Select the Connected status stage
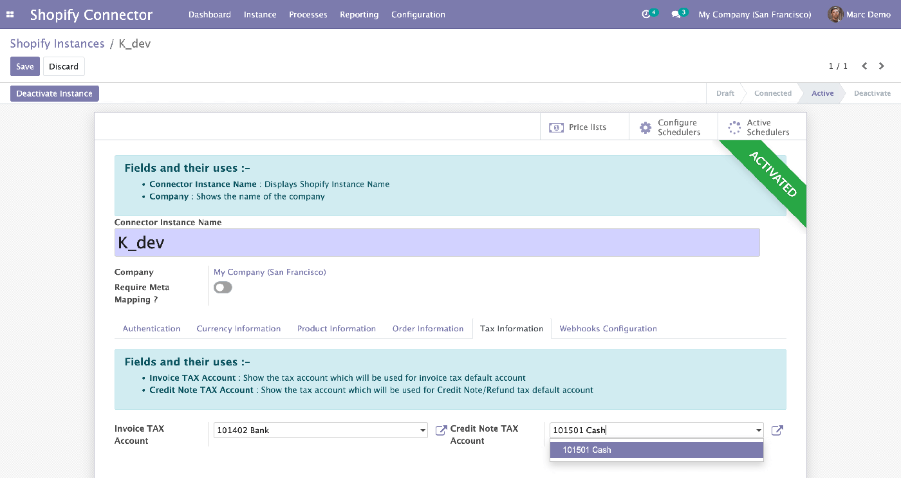 [x=772, y=93]
